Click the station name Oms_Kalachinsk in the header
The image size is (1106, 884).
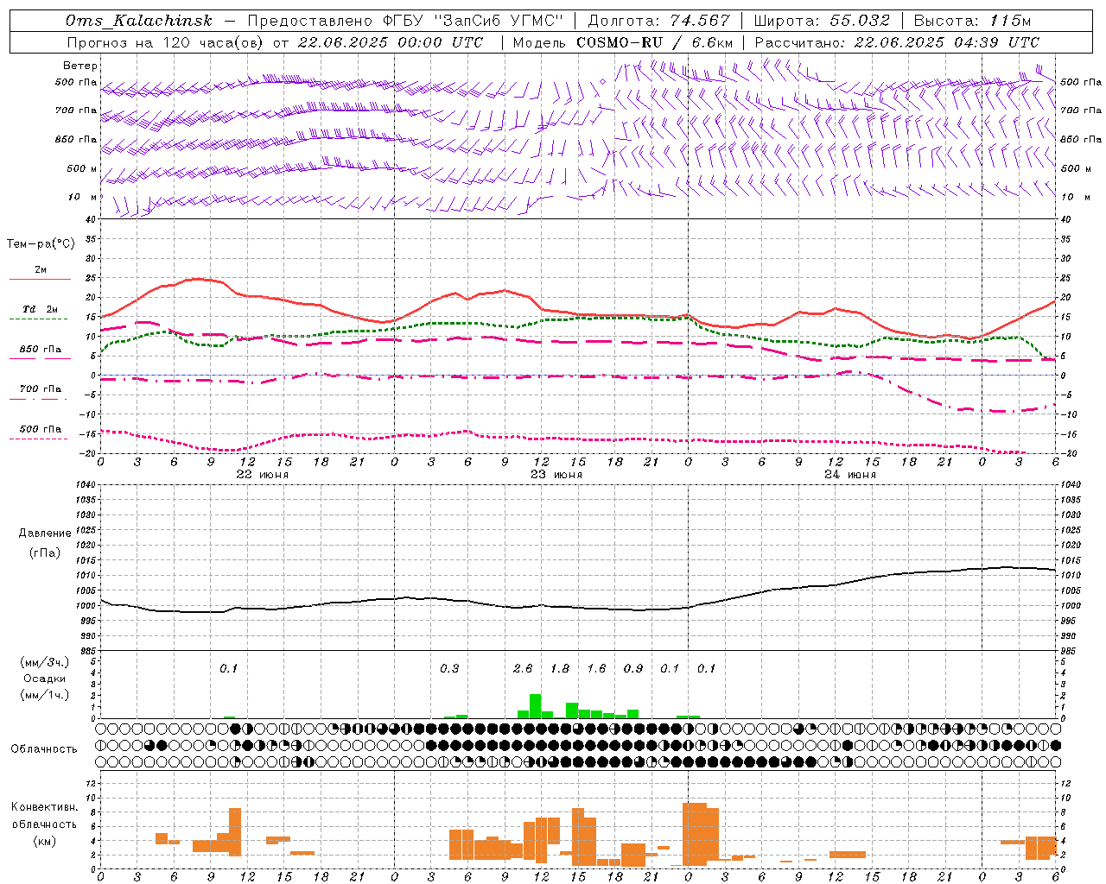[x=139, y=21]
